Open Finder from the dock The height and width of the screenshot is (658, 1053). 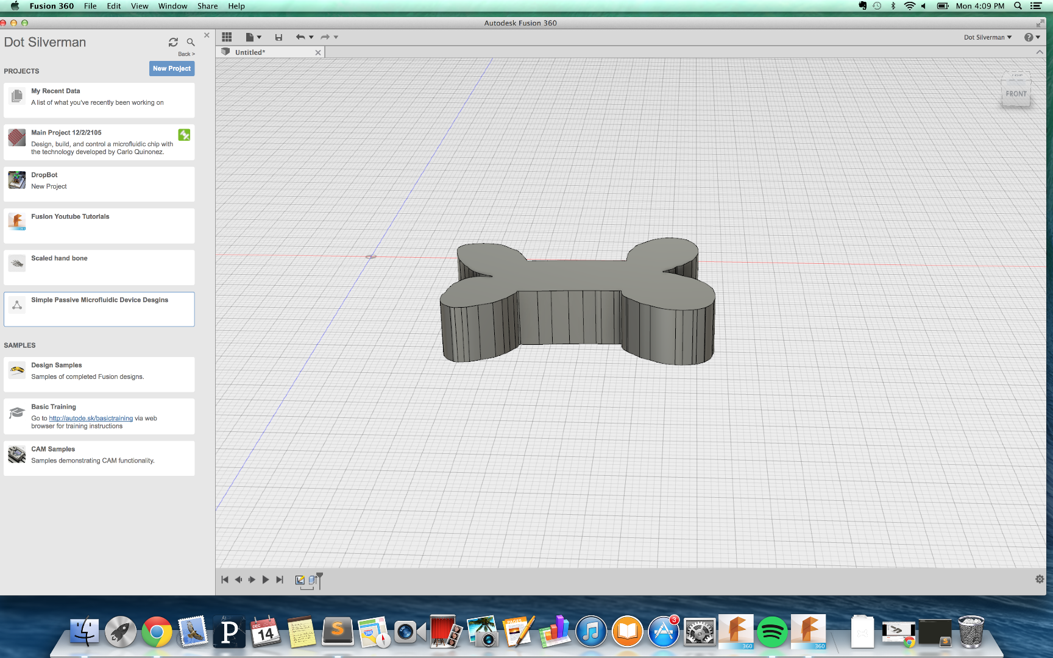(x=84, y=632)
